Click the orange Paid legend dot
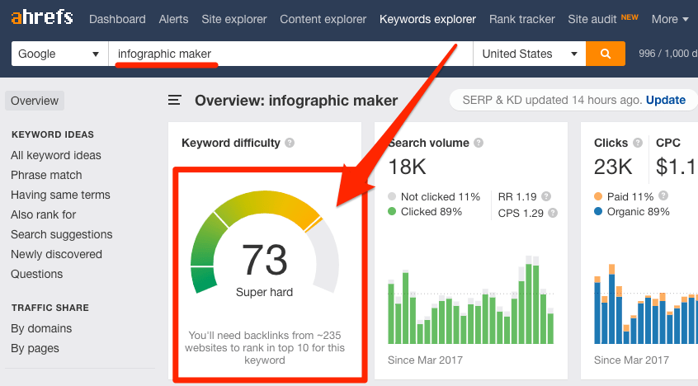The image size is (698, 386). click(x=598, y=196)
